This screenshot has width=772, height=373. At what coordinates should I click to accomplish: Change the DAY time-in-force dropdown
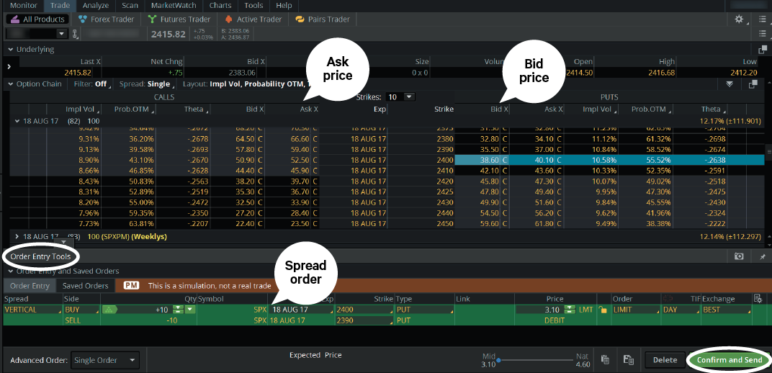click(681, 310)
